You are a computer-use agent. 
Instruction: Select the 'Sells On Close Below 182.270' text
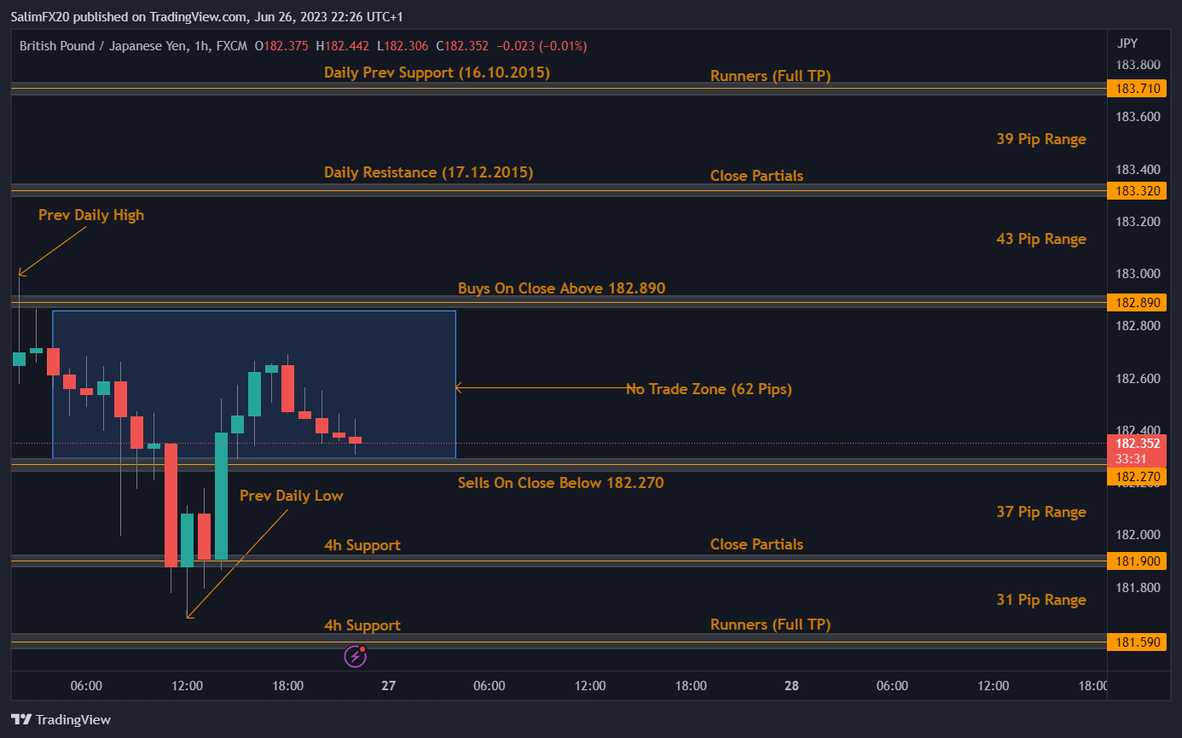tap(560, 483)
